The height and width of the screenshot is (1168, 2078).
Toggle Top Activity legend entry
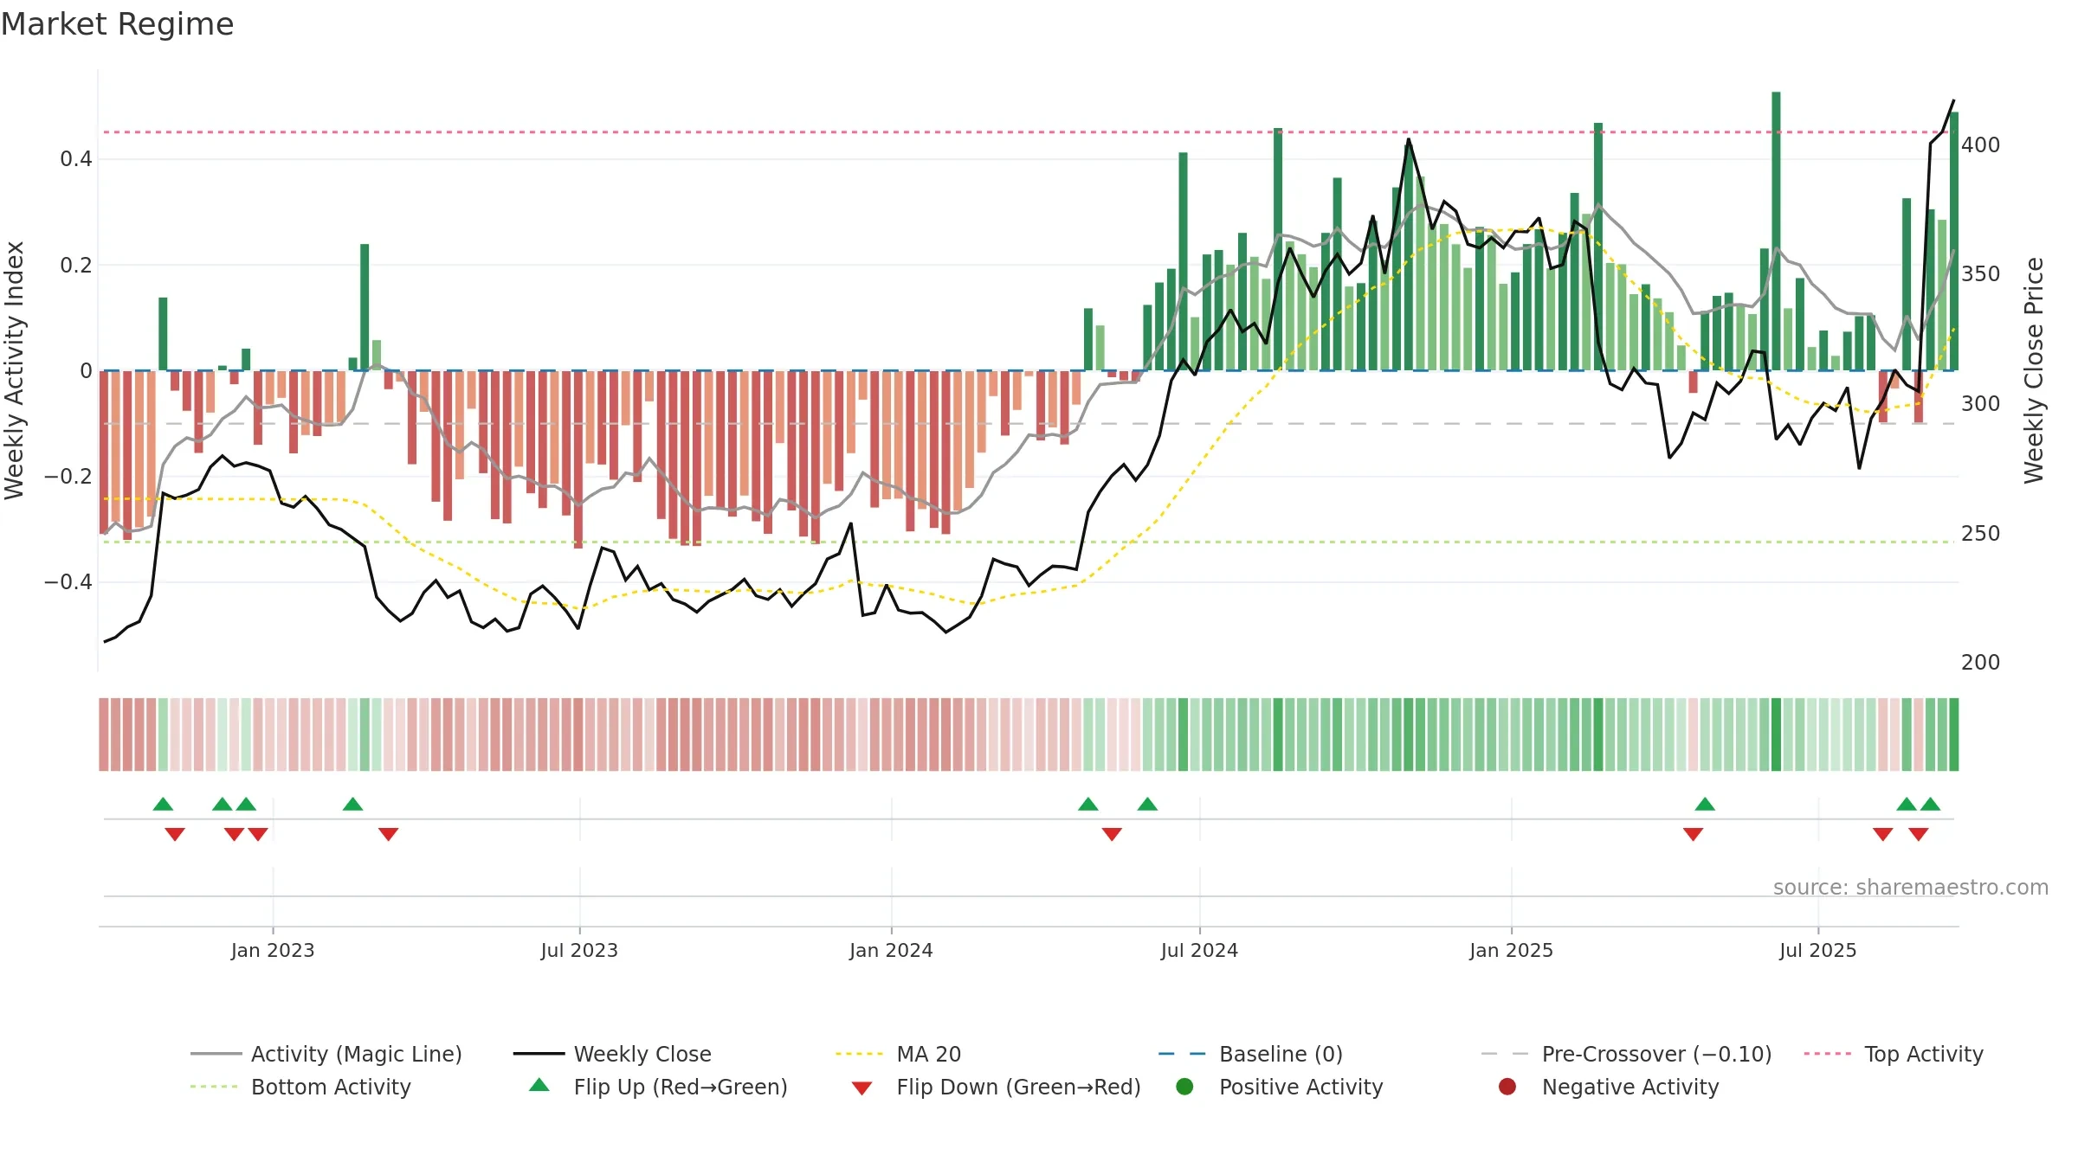point(1894,1054)
